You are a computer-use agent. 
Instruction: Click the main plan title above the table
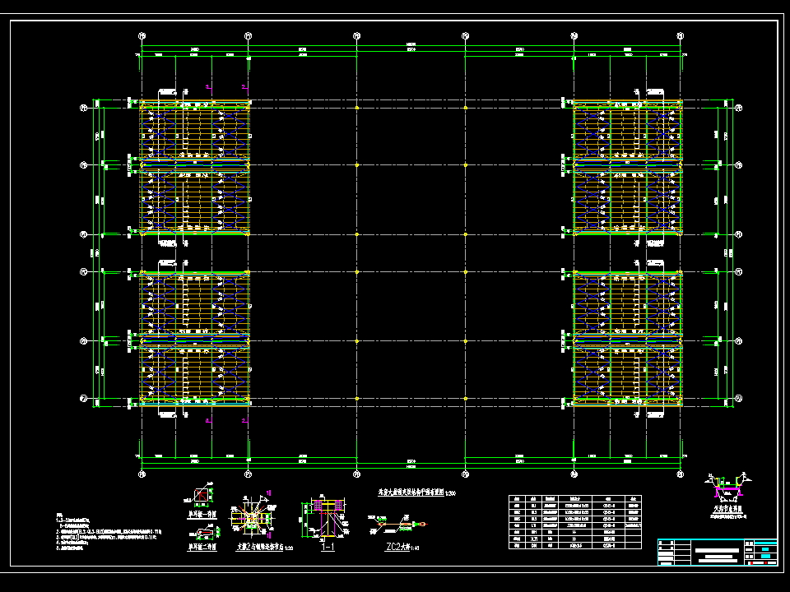(x=416, y=493)
